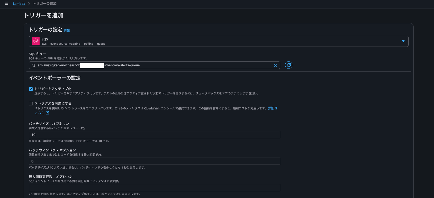Click the トリガーの追加 breadcrumb item

pyautogui.click(x=45, y=4)
